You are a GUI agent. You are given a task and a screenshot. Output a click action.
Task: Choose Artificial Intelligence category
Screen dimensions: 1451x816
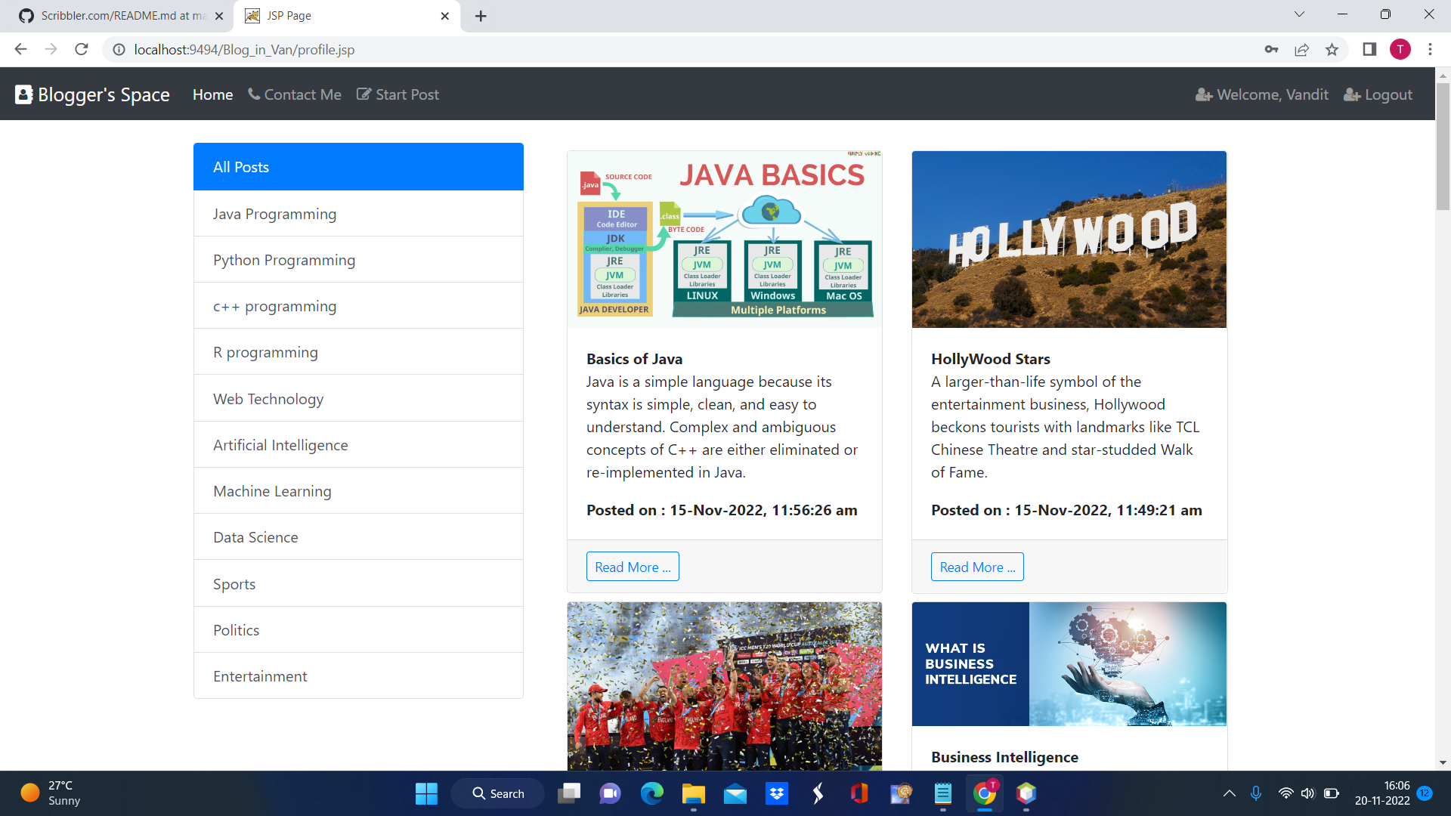tap(358, 445)
